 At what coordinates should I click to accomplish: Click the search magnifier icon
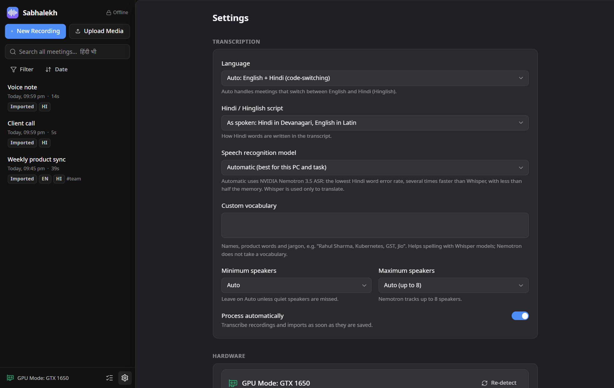[13, 52]
